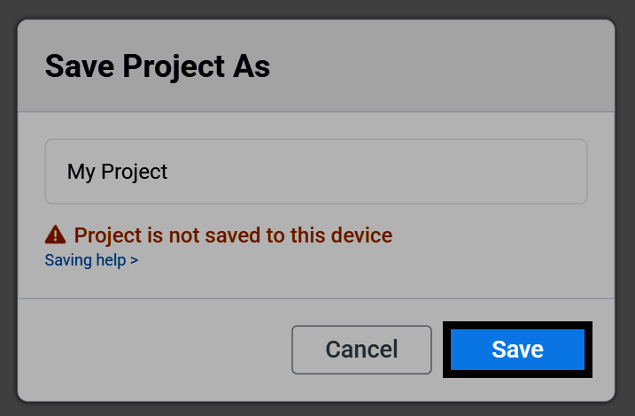635x416 pixels.
Task: Click the Save Project As title
Action: tap(158, 66)
